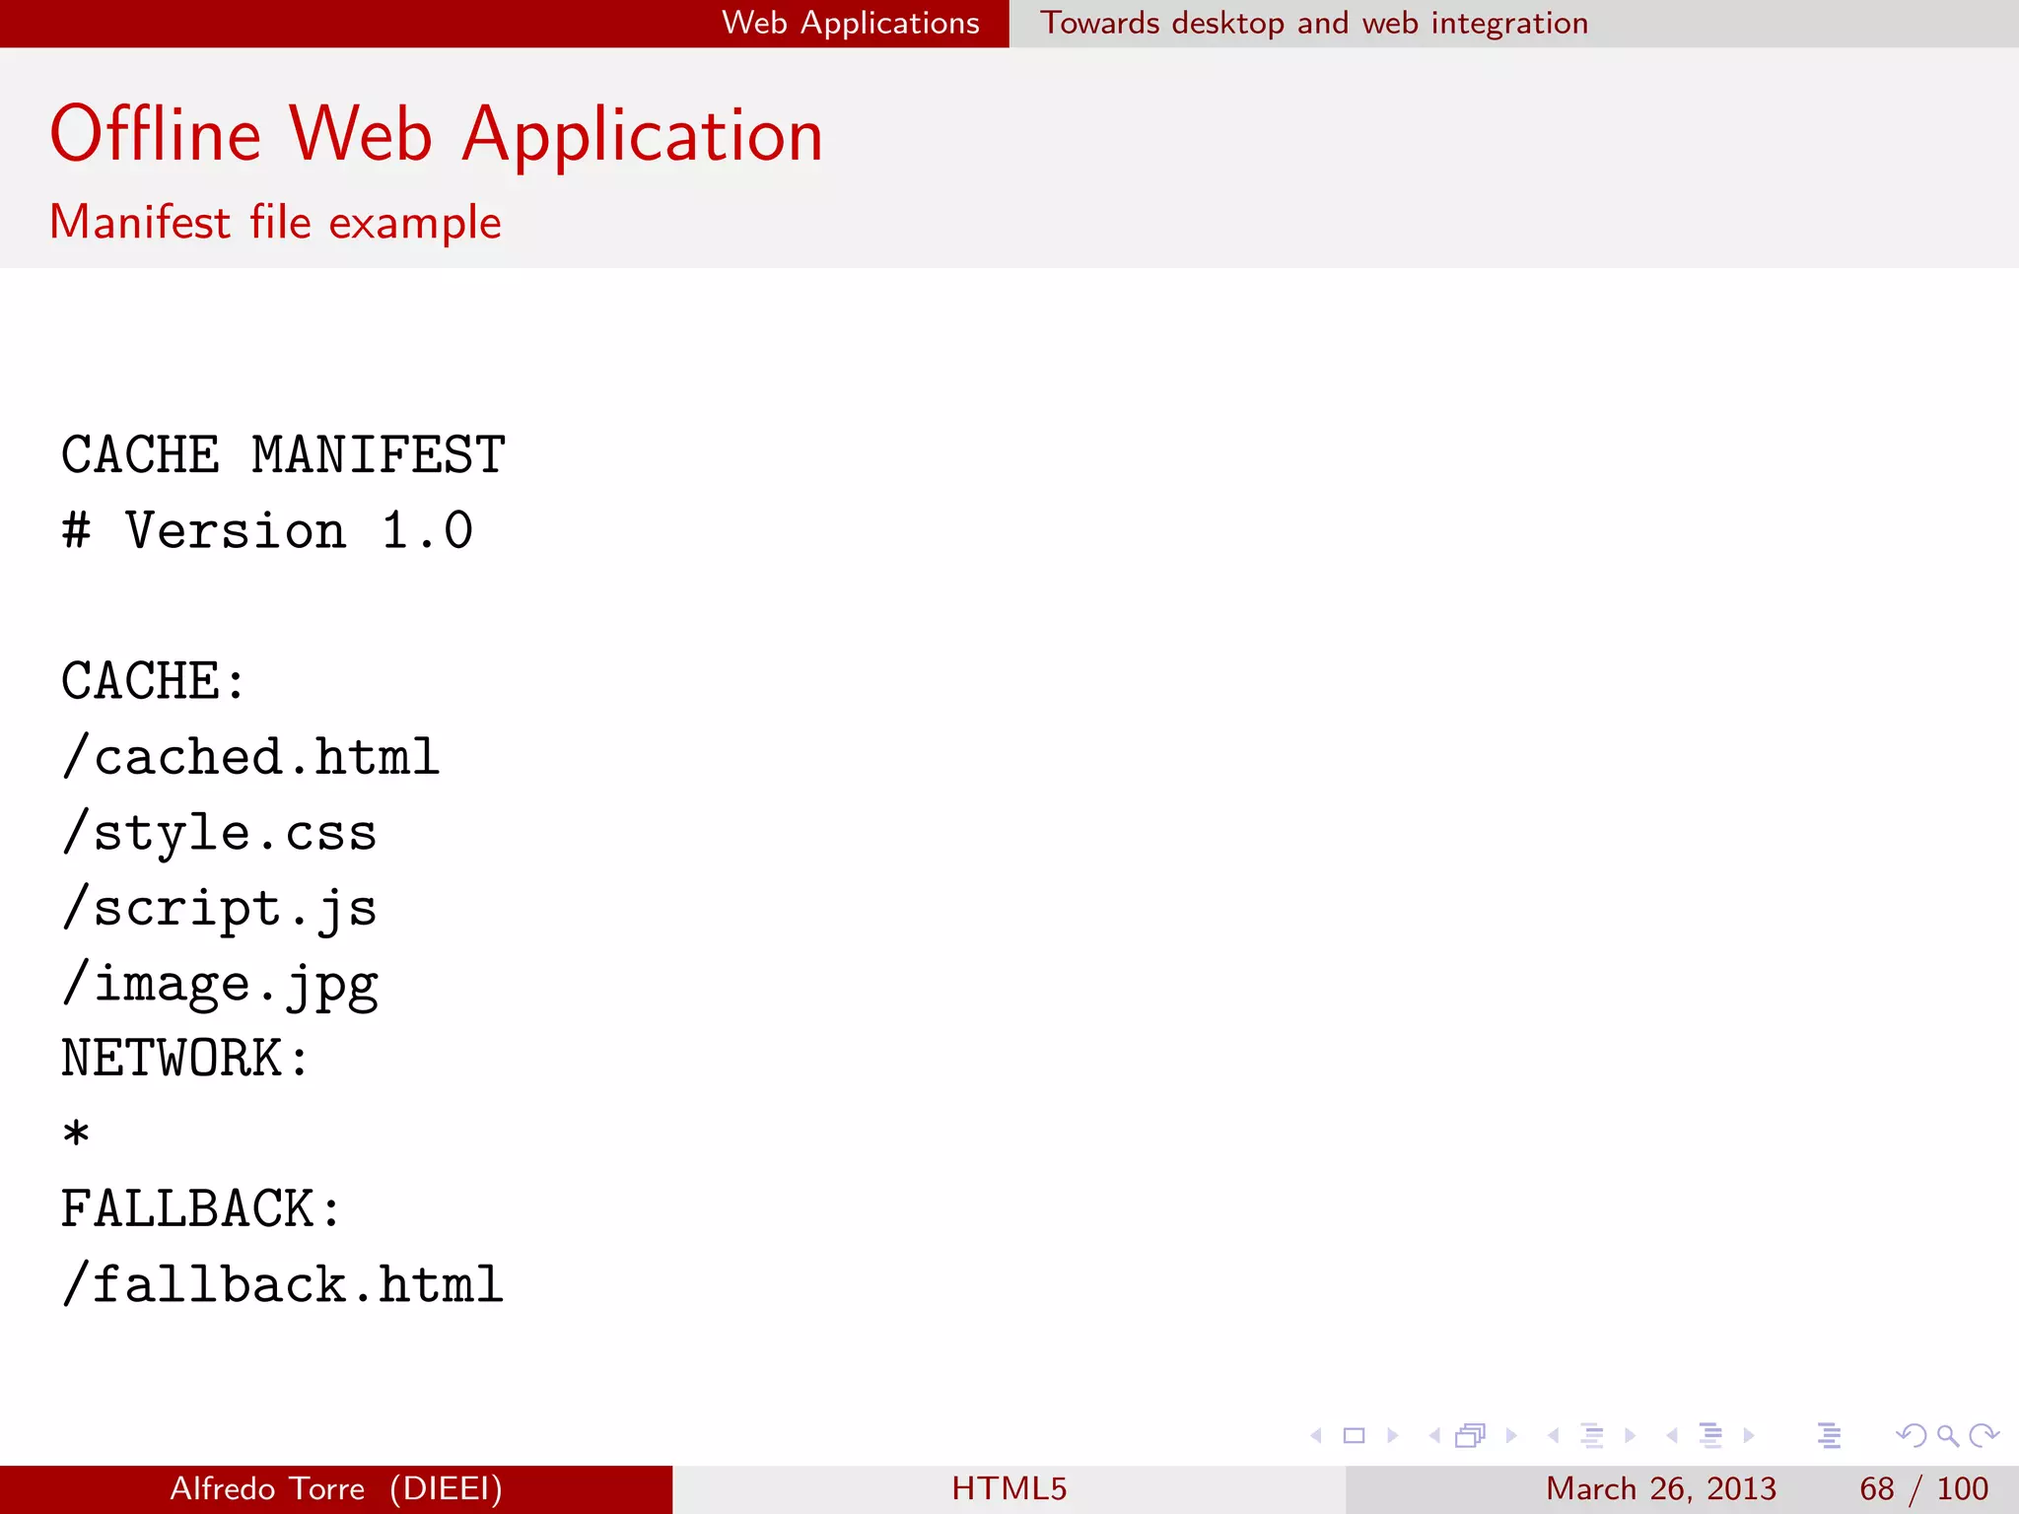Click the NETWORK: section line
This screenshot has height=1514, width=2019.
(x=185, y=1059)
